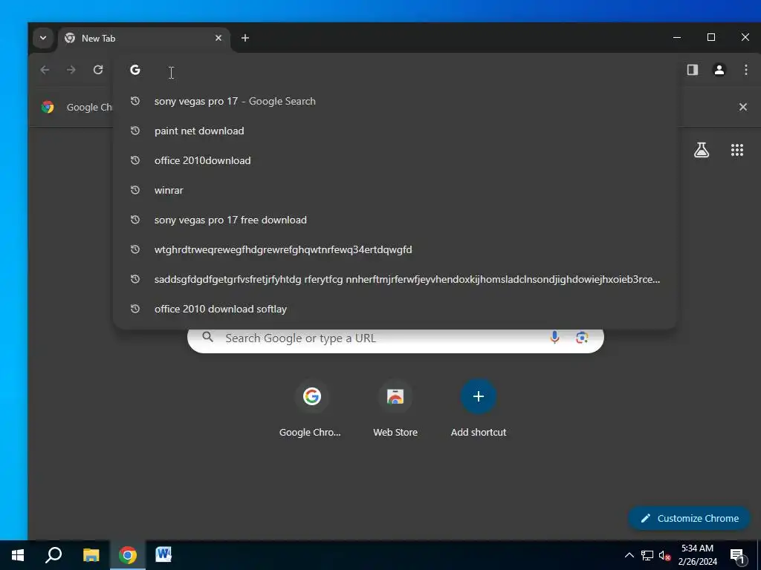Click history icon beside paint net download
The height and width of the screenshot is (570, 761).
pyautogui.click(x=135, y=131)
